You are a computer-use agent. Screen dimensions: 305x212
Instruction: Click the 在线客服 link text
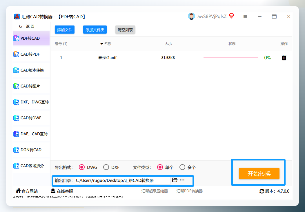[65, 191]
